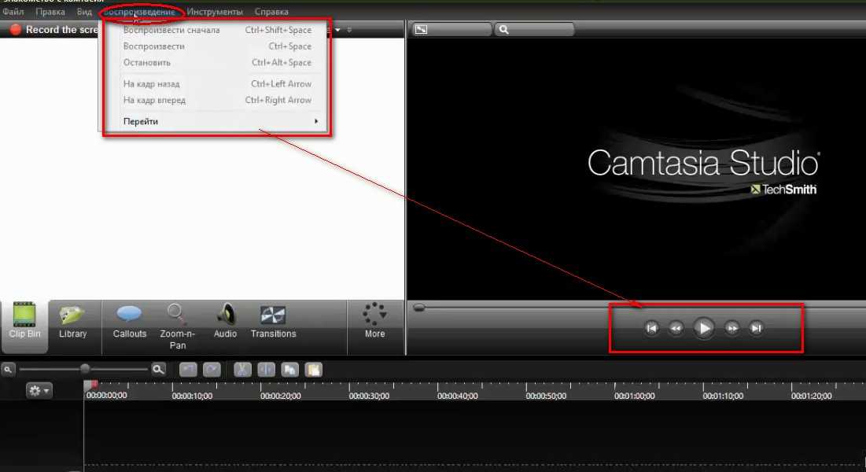This screenshot has width=866, height=472.
Task: Jump to previous clip in preview
Action: coord(651,329)
